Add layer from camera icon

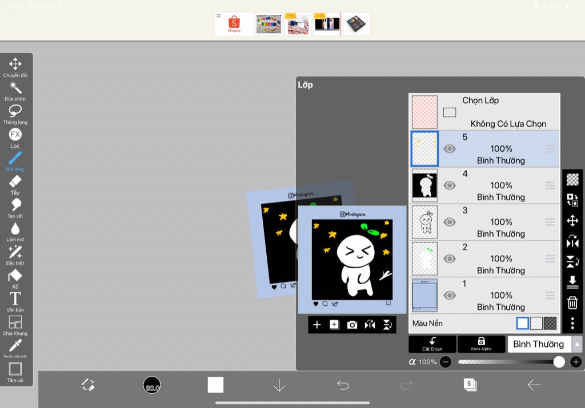(x=352, y=325)
